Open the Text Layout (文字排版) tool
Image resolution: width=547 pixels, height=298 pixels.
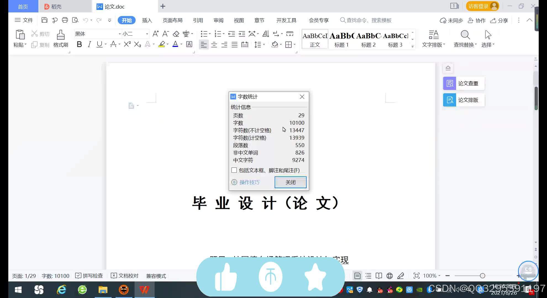433,39
